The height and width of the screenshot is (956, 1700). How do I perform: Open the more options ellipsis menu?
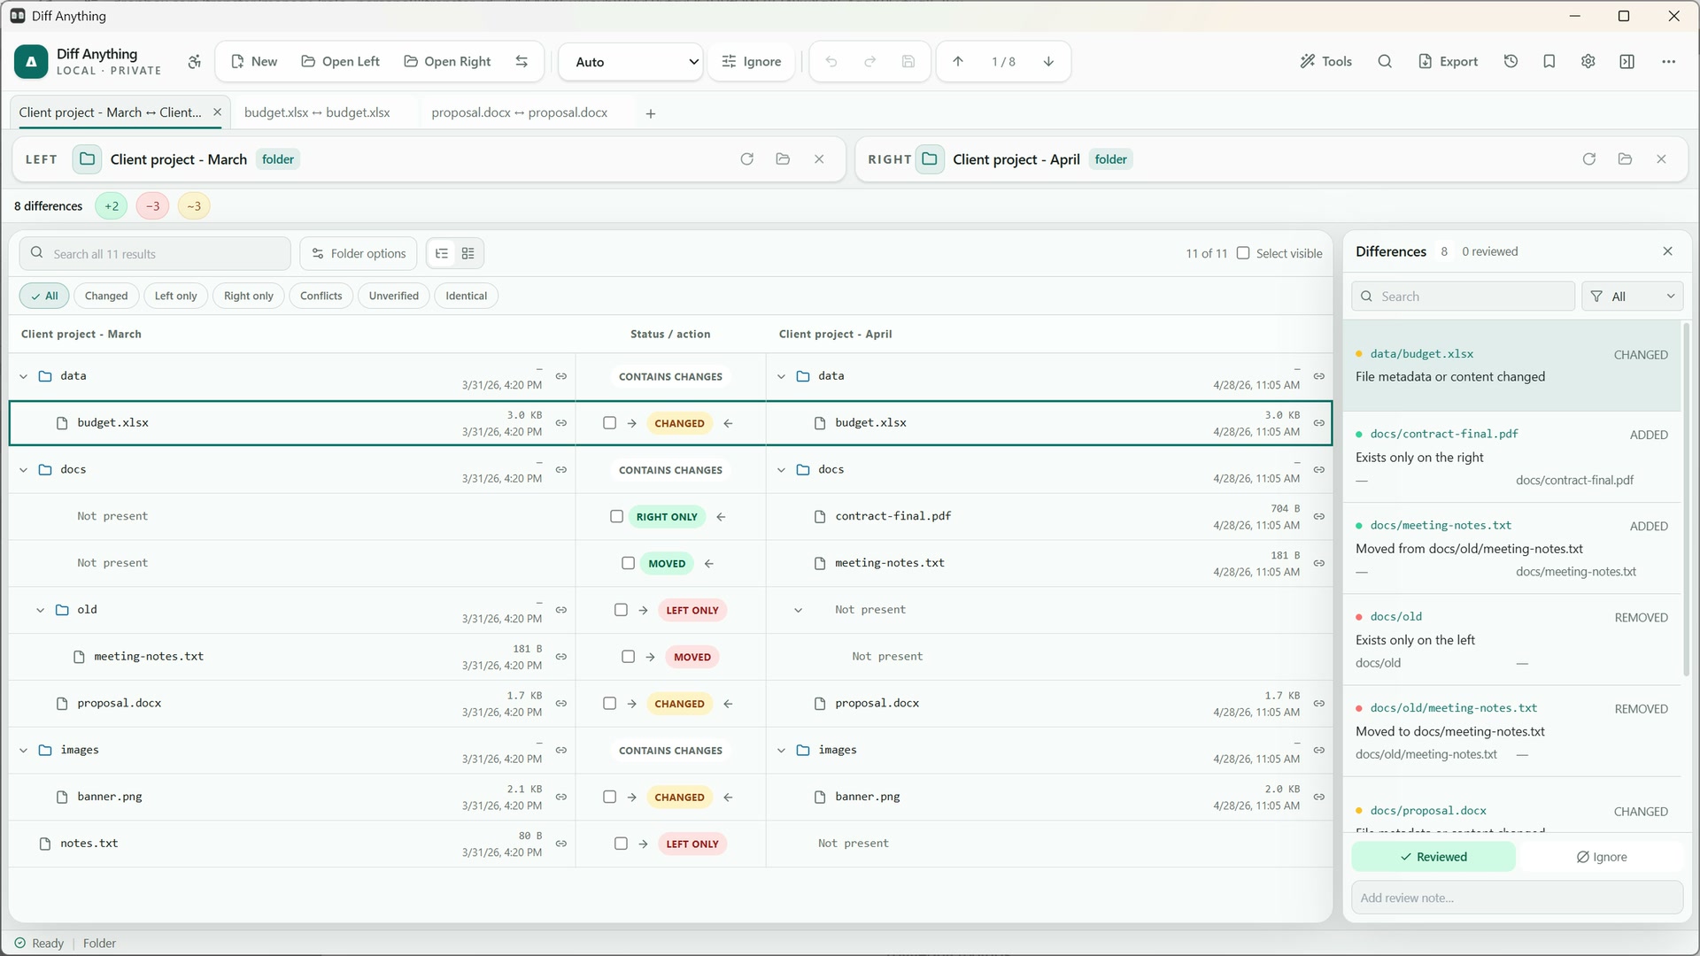tap(1669, 61)
